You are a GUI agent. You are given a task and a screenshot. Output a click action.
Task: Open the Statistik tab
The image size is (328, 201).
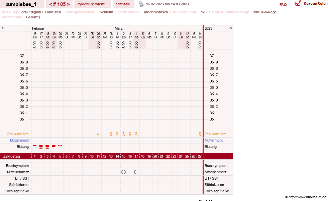[x=123, y=4]
